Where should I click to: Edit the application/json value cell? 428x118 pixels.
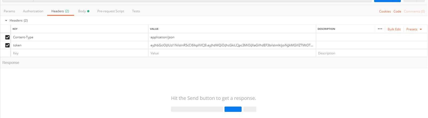coord(232,37)
